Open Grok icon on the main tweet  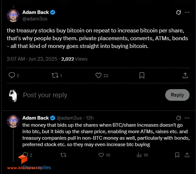(x=179, y=12)
